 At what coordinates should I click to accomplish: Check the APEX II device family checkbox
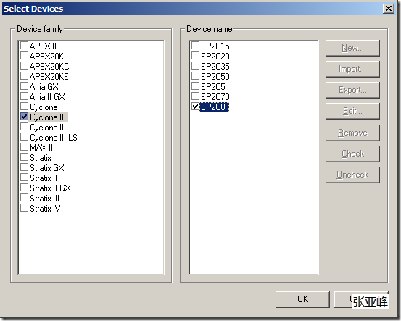(24, 46)
